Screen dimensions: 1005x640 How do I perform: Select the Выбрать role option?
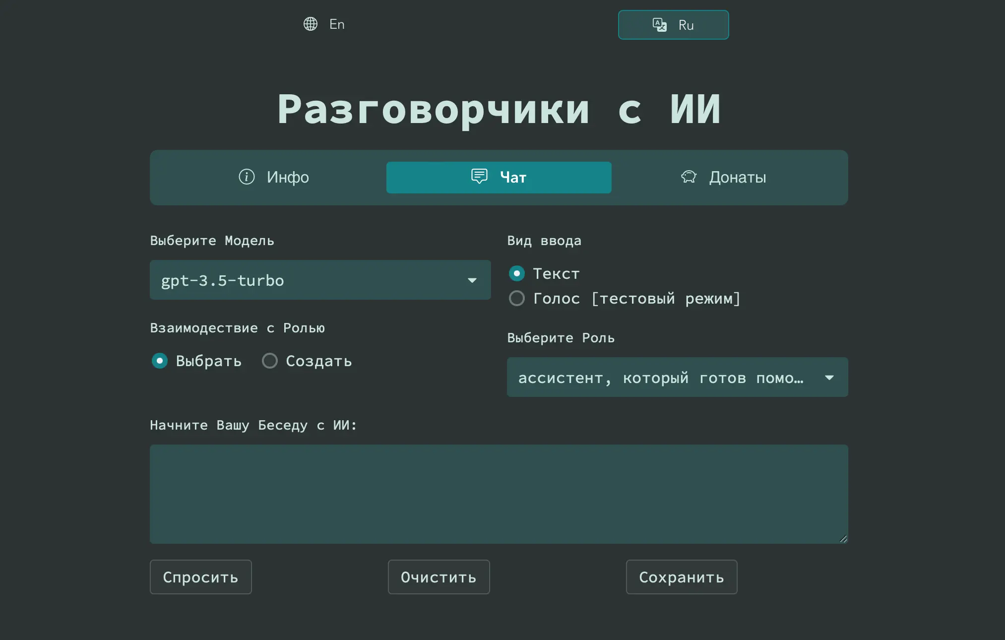pos(160,361)
